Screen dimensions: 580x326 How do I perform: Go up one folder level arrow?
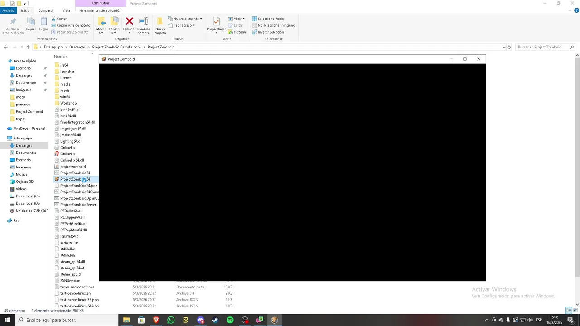(x=28, y=47)
